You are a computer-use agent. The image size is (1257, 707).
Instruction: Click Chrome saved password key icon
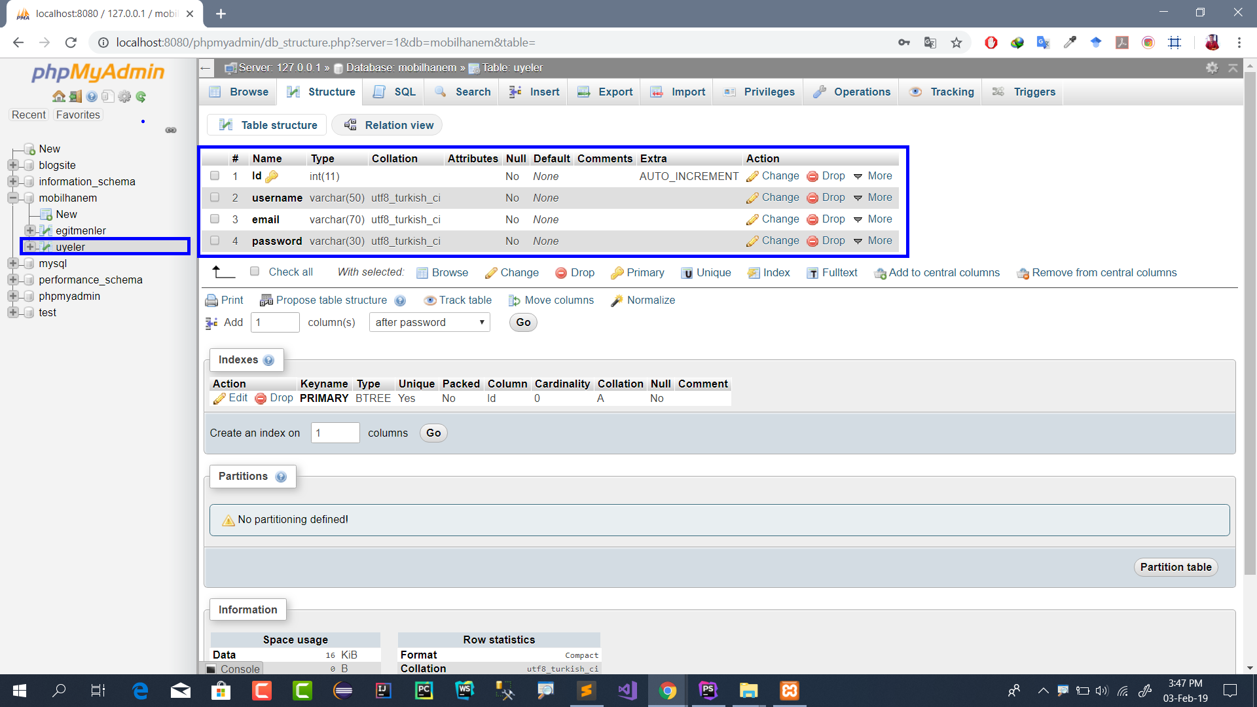pyautogui.click(x=904, y=43)
